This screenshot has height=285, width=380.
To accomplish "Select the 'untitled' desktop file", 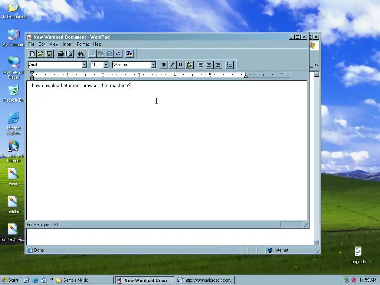I will [x=14, y=204].
